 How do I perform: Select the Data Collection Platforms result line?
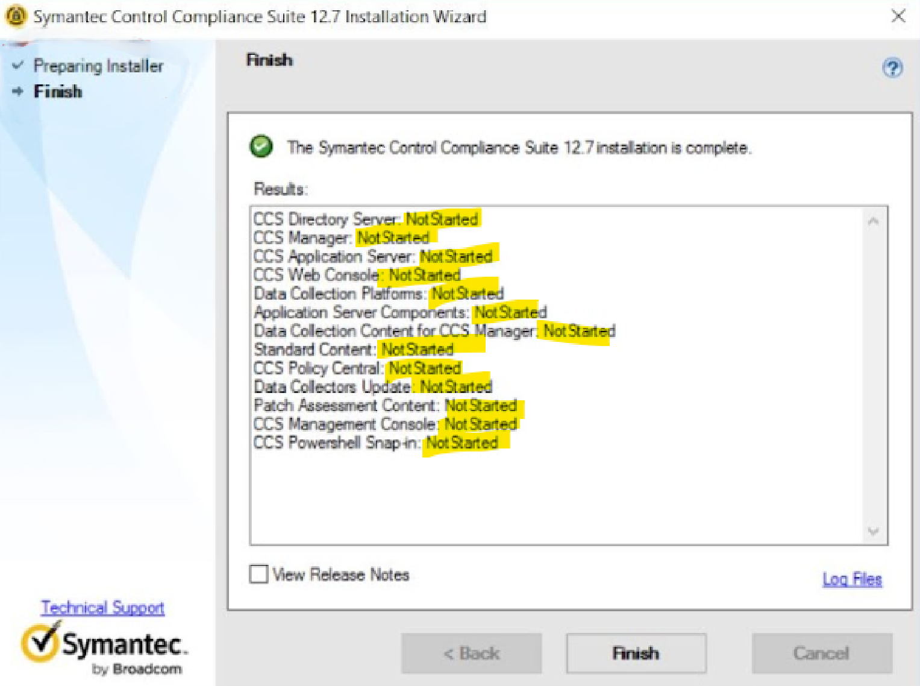point(379,294)
